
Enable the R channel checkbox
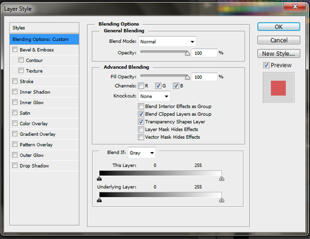coord(141,86)
